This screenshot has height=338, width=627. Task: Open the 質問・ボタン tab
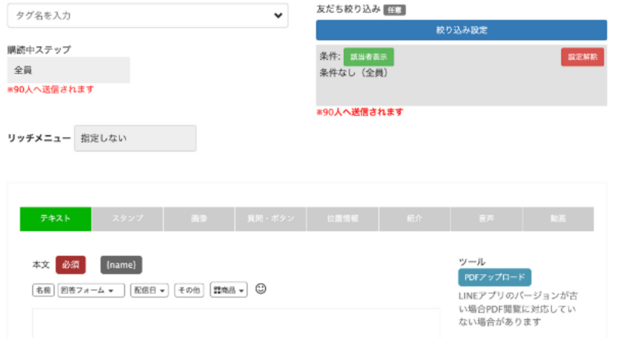(x=271, y=219)
